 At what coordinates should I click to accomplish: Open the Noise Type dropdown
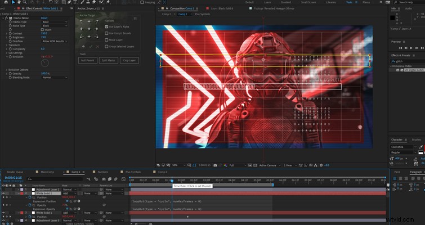tap(55, 26)
